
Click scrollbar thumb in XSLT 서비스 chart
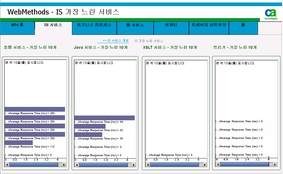(174, 165)
